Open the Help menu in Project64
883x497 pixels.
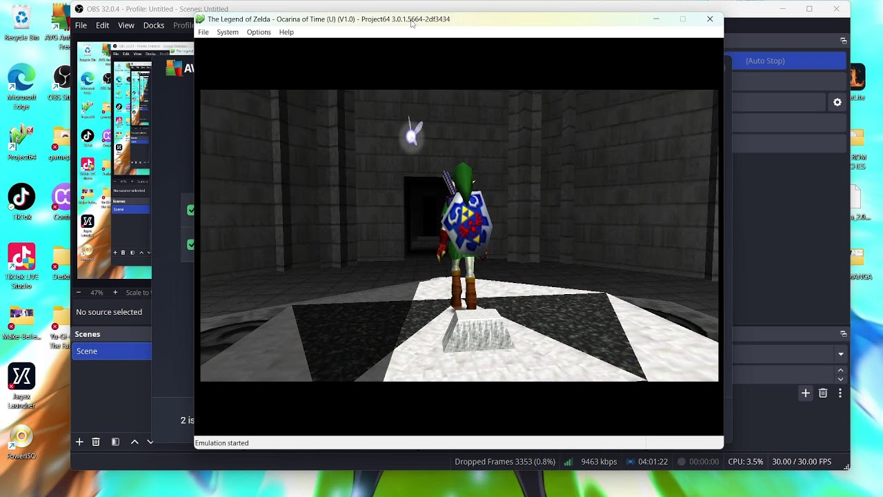click(x=286, y=32)
